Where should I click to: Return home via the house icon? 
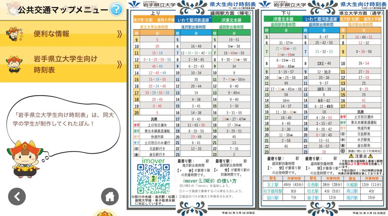[110, 197]
